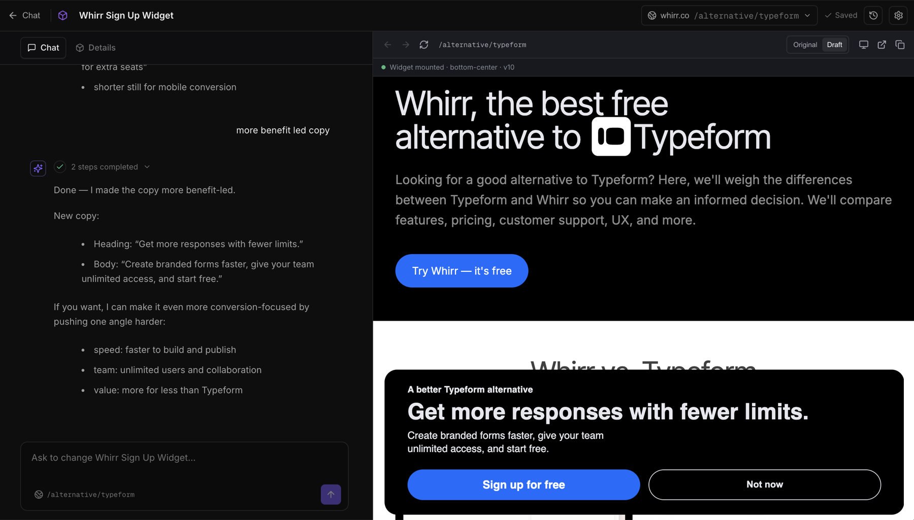Click the 'New copy:' line
Viewport: 914px width, 520px height.
tap(76, 216)
